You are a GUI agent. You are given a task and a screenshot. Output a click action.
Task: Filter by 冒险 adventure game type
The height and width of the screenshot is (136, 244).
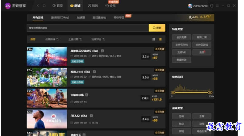(181, 131)
